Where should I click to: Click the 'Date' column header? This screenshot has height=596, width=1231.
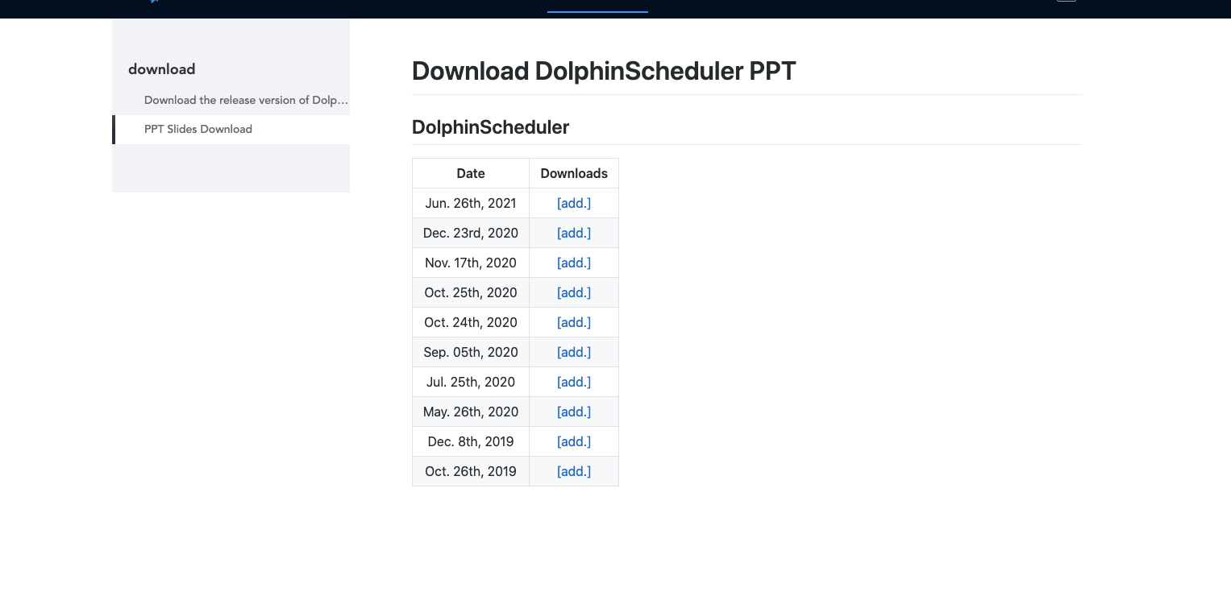pos(471,173)
